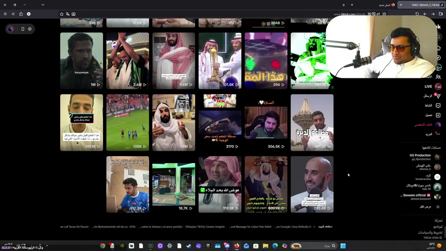Click the shield tracking protection icon
Screen dimensions: 446x251
point(384,14)
